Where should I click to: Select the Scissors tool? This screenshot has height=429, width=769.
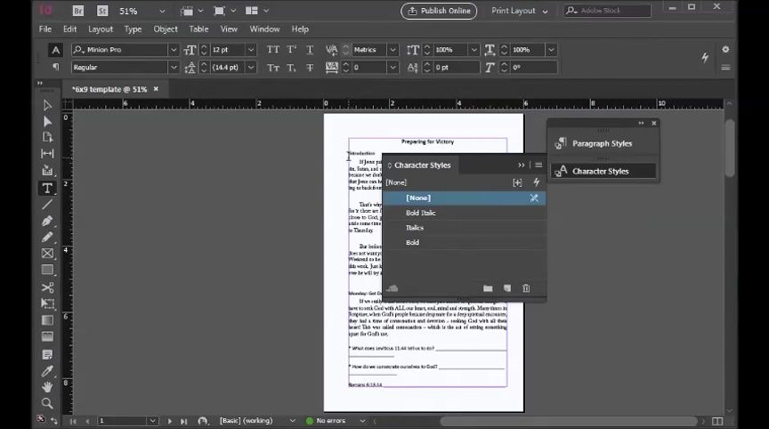(x=47, y=287)
